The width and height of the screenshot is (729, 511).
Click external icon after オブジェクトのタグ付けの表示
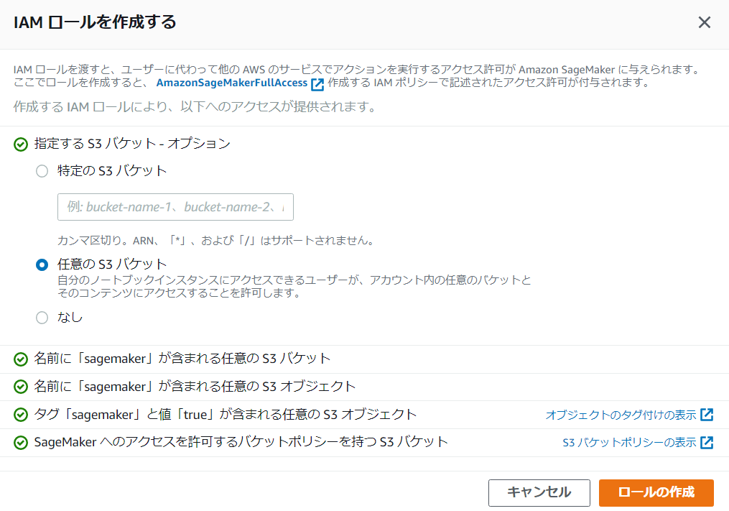[707, 414]
